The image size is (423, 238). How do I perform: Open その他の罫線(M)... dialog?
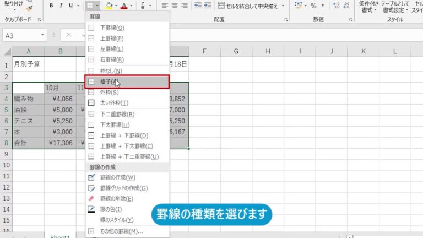[127, 231]
